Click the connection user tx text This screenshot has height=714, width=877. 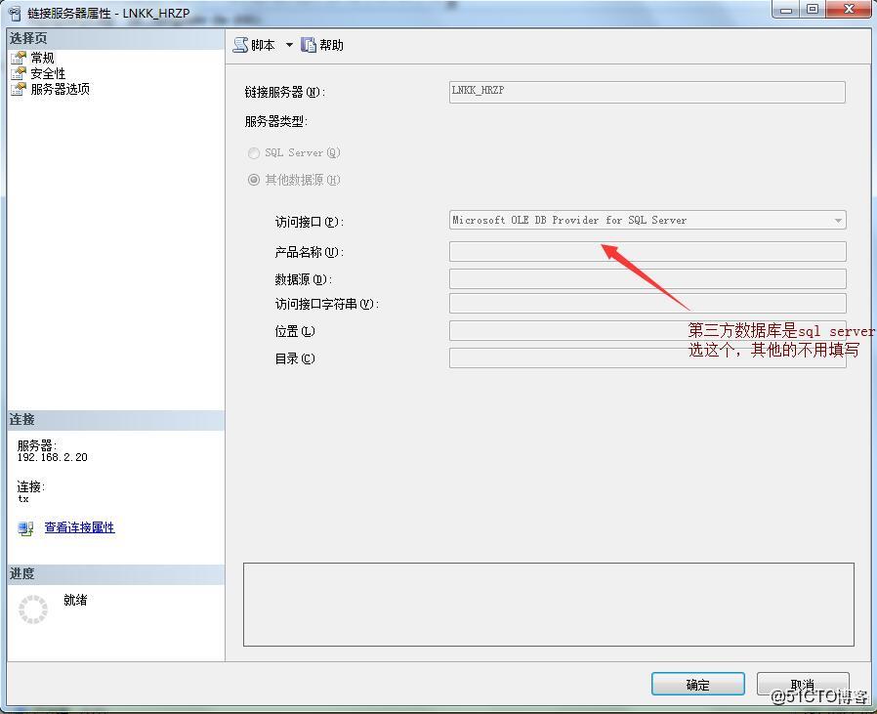(x=22, y=498)
